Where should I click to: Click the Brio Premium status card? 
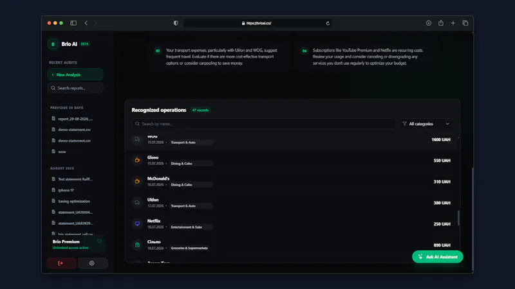(x=76, y=245)
